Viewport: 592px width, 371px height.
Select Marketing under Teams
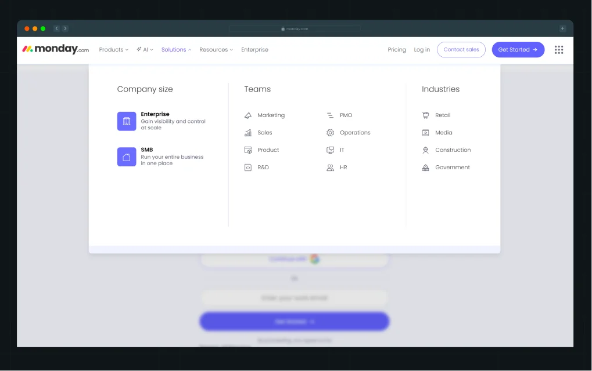coord(264,115)
